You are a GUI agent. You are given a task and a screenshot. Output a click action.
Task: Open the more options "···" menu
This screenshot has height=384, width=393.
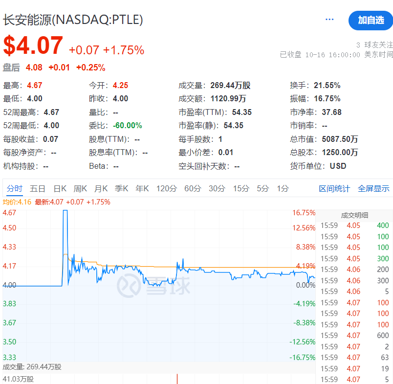[329, 19]
